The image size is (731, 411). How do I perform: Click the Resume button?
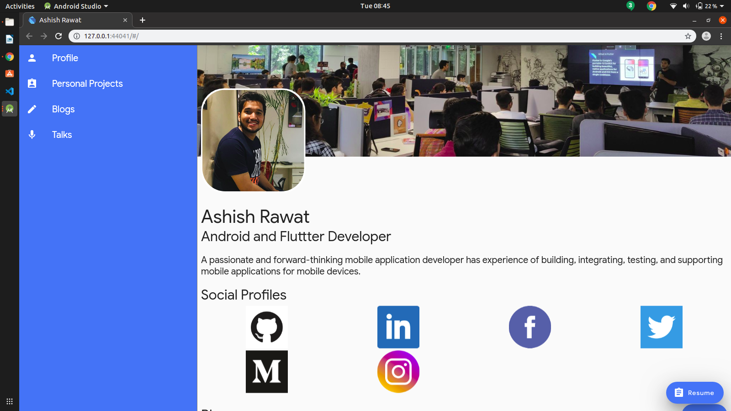tap(694, 392)
